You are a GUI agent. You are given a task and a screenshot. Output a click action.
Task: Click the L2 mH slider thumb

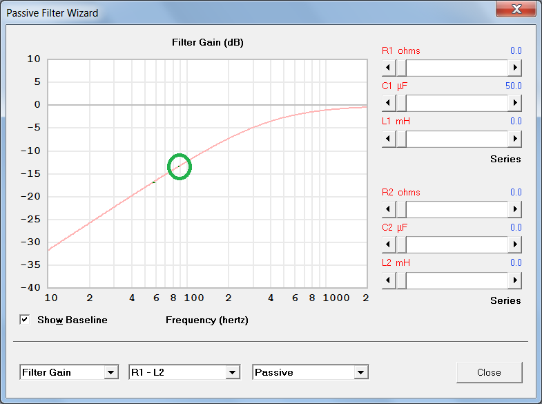401,280
